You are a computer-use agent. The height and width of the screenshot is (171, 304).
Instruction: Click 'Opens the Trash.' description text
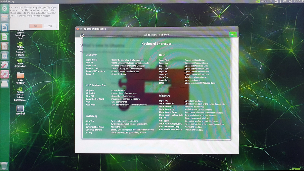119,74
